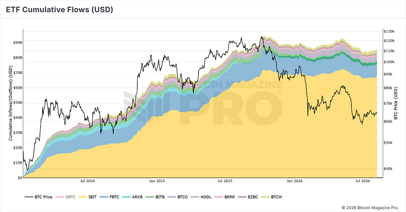Image resolution: width=406 pixels, height=212 pixels.
Task: Click the $40k right axis tick
Action: [x=388, y=169]
